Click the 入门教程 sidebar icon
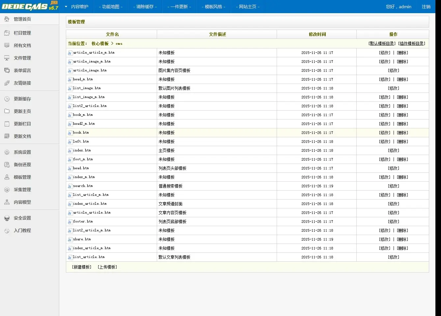Image resolution: width=441 pixels, height=316 pixels. pyautogui.click(x=7, y=230)
